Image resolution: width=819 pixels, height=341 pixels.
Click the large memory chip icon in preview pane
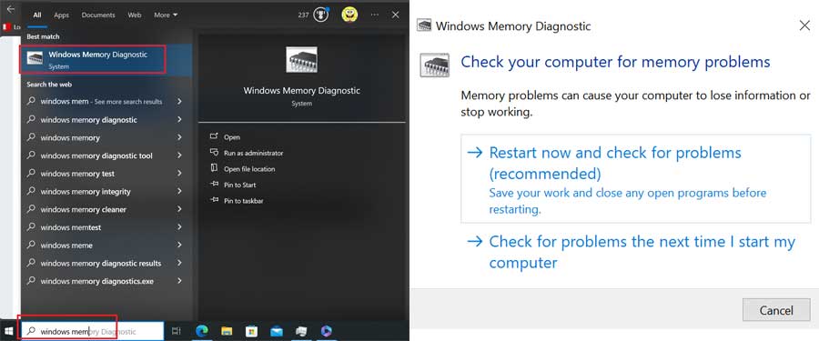pos(301,59)
